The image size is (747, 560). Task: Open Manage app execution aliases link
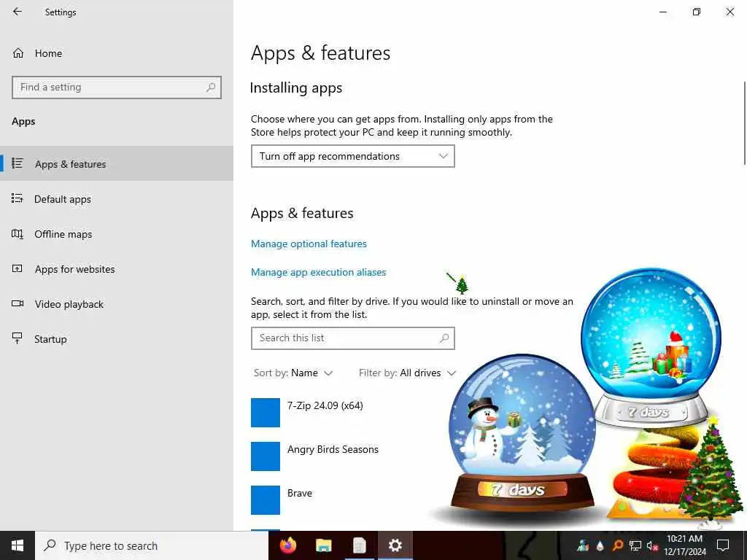tap(318, 273)
